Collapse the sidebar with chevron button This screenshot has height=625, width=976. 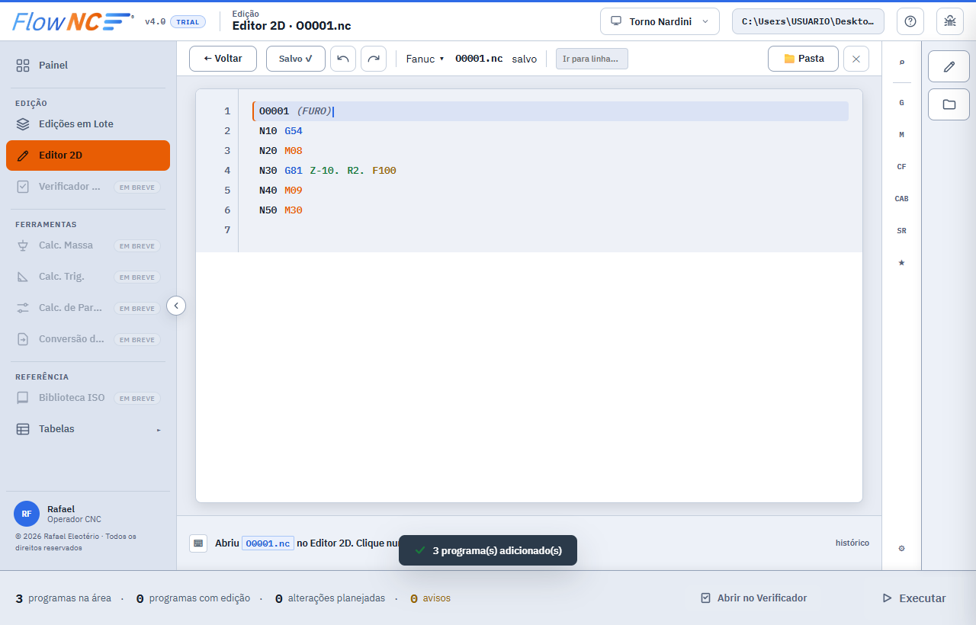176,306
